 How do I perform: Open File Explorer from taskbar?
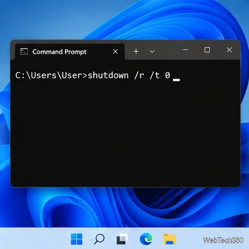point(169,239)
